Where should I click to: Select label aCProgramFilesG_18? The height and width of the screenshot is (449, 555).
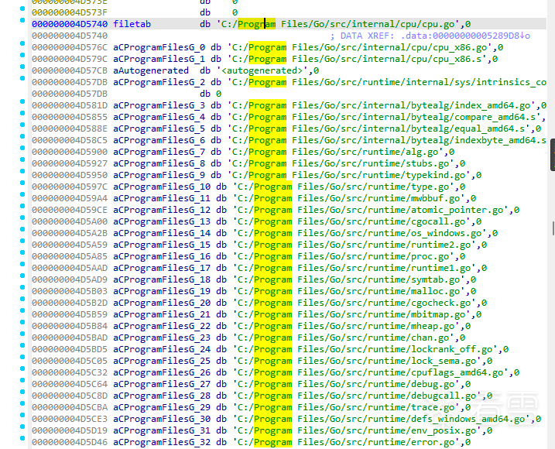pos(162,279)
